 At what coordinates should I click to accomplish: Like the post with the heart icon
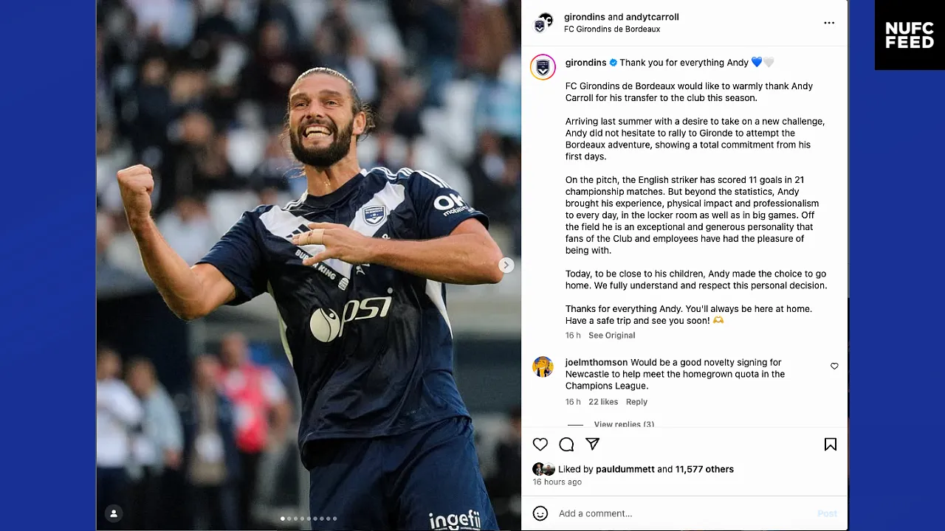coord(540,444)
